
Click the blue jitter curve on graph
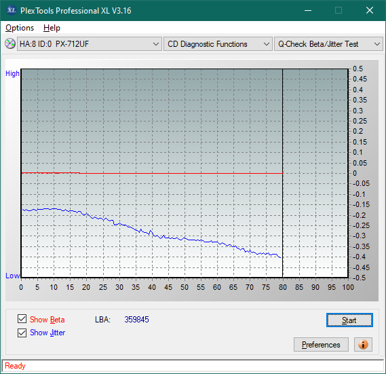click(x=152, y=233)
